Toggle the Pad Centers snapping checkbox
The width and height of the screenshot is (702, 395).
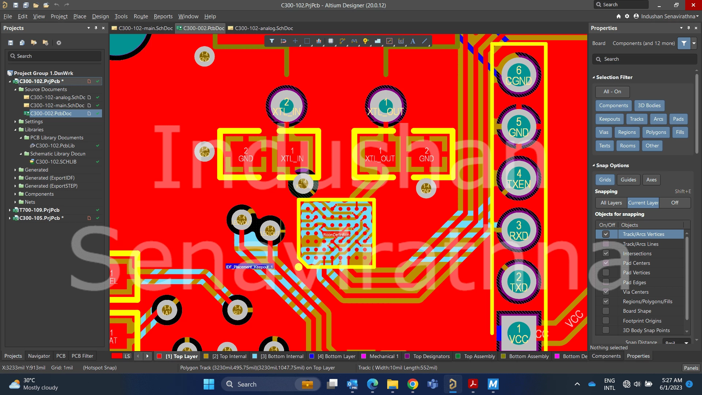coord(606,263)
